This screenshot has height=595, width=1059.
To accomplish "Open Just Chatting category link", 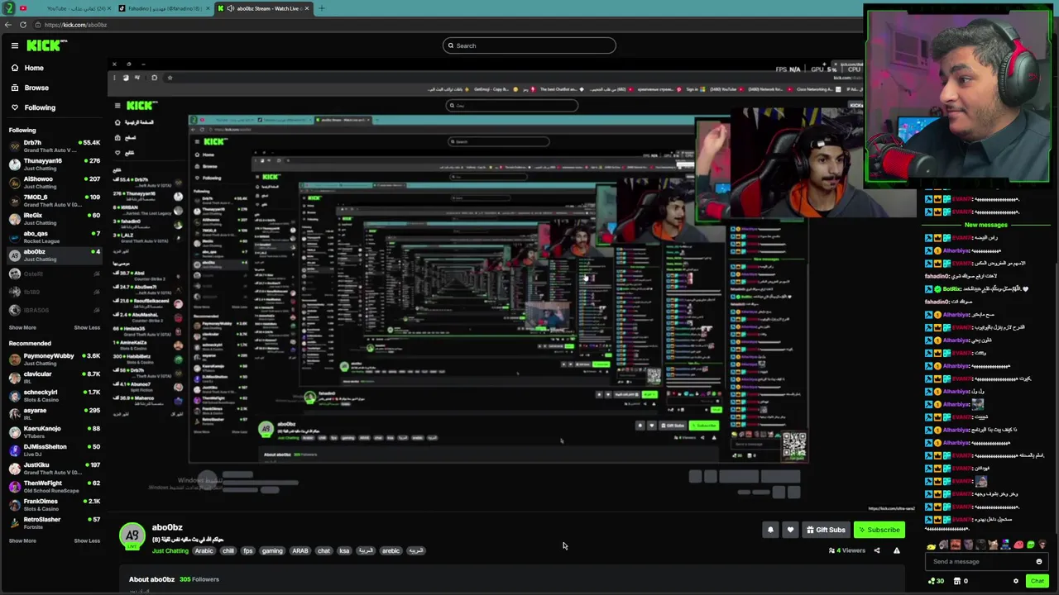I will tap(170, 550).
